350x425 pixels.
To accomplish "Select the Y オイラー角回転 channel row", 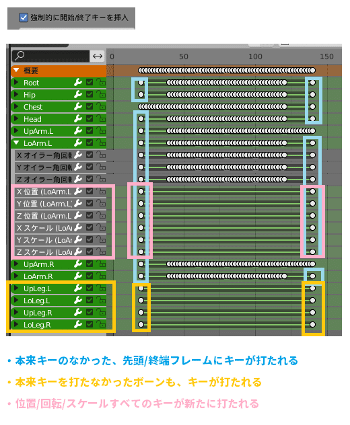I will coord(61,167).
